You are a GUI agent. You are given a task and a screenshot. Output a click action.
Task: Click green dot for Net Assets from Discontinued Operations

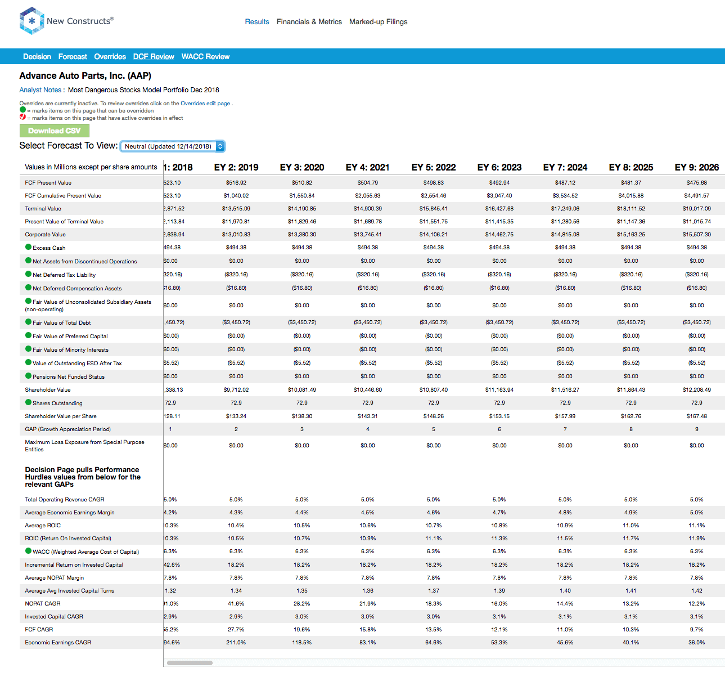[28, 261]
